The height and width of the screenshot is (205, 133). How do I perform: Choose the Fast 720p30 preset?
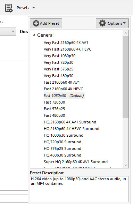click(x=54, y=102)
